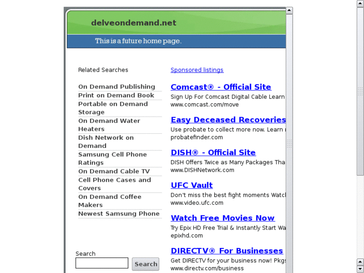Select On Demand Publishing related search
Image resolution: width=364 pixels, height=273 pixels.
click(117, 87)
